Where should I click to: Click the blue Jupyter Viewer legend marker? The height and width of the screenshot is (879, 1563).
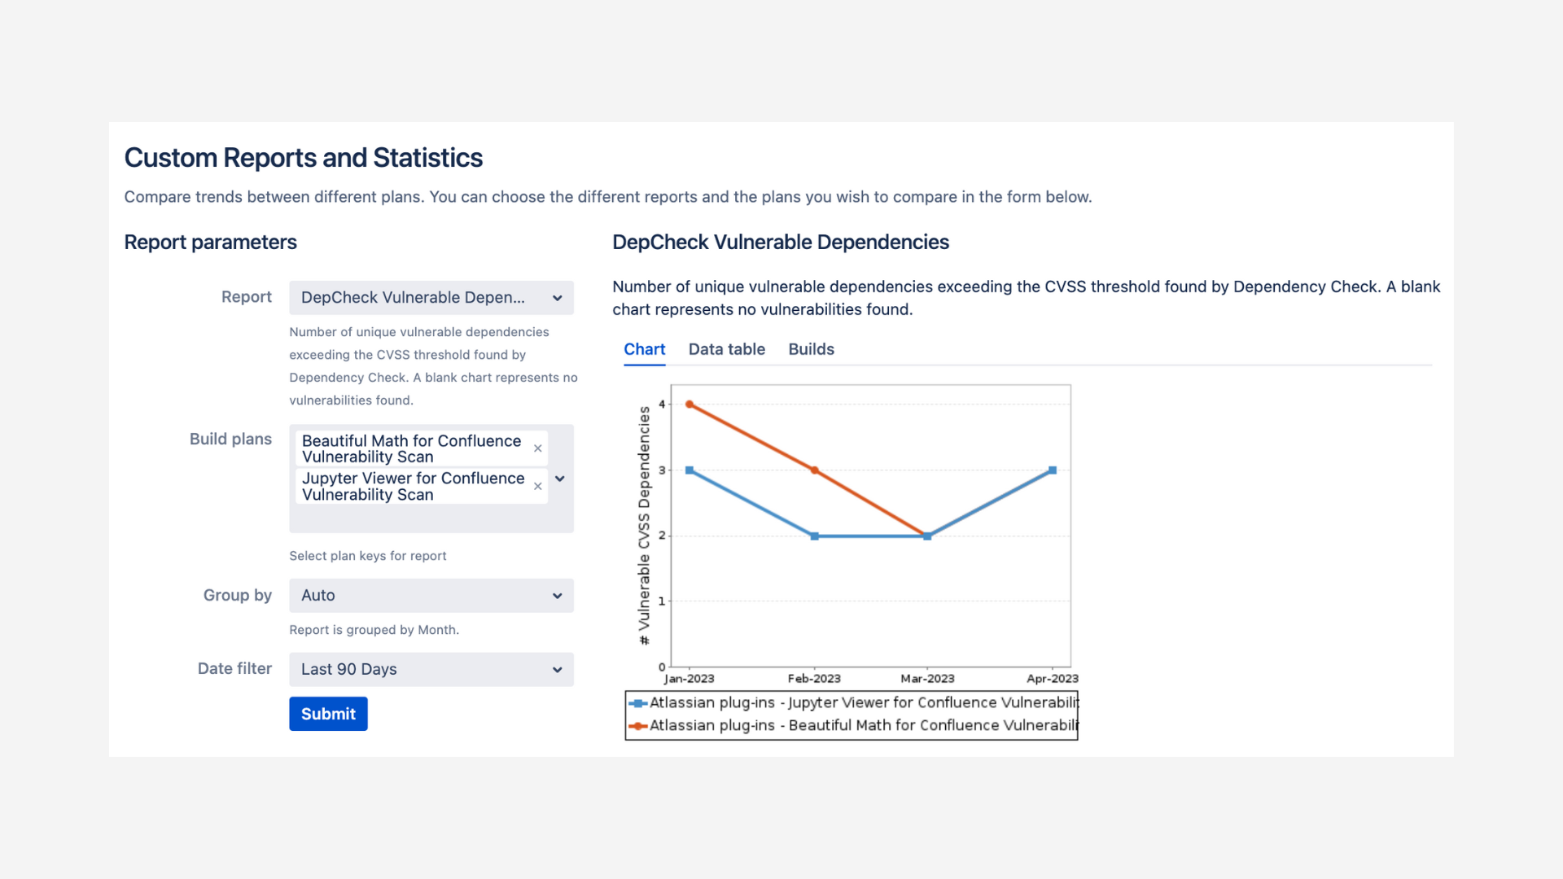tap(638, 703)
